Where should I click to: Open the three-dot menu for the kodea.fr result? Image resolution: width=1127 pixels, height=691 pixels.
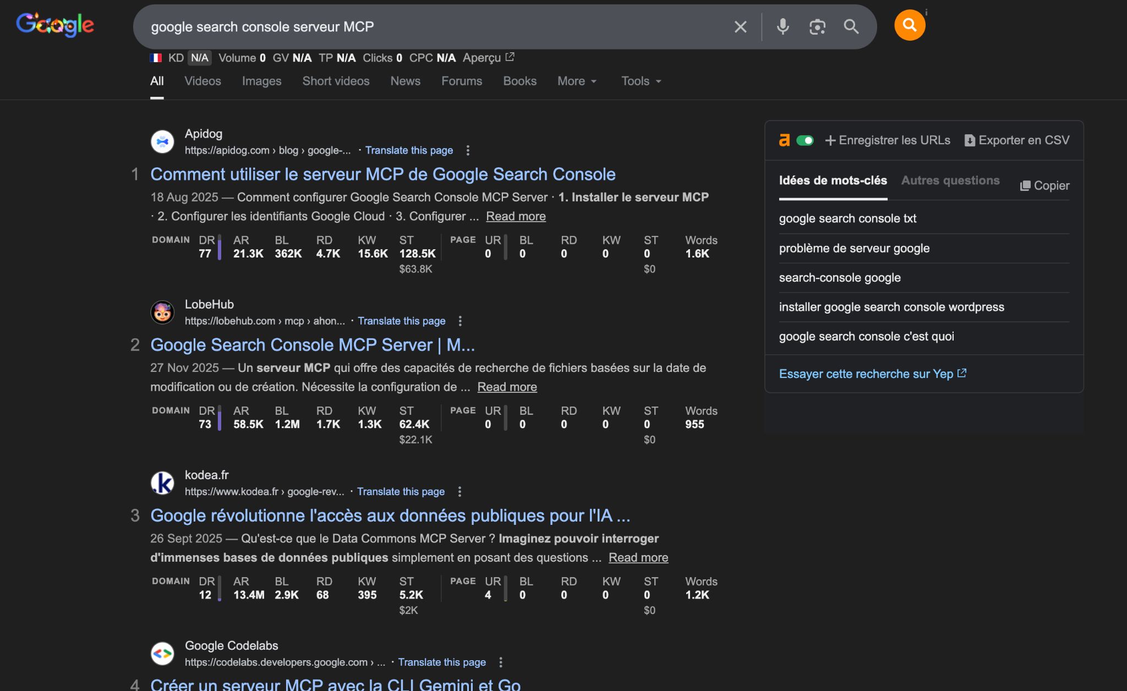coord(459,491)
